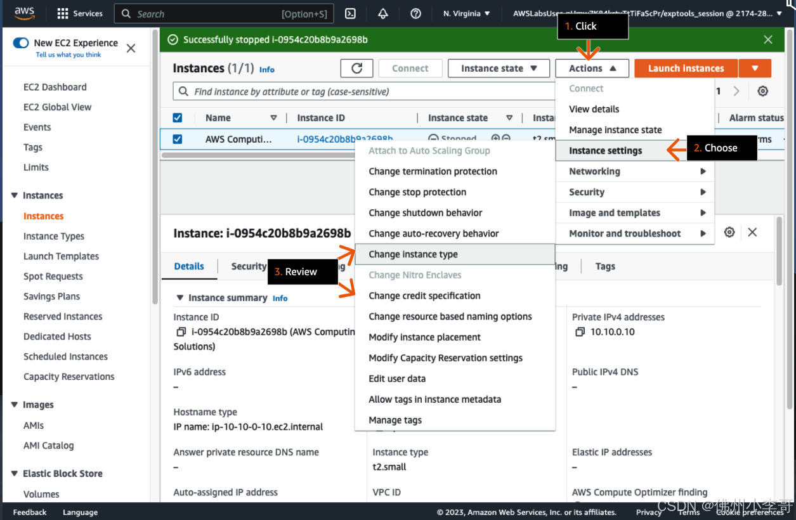Uncheck the AWS Computing instance row checkbox
The width and height of the screenshot is (796, 520).
(x=178, y=139)
